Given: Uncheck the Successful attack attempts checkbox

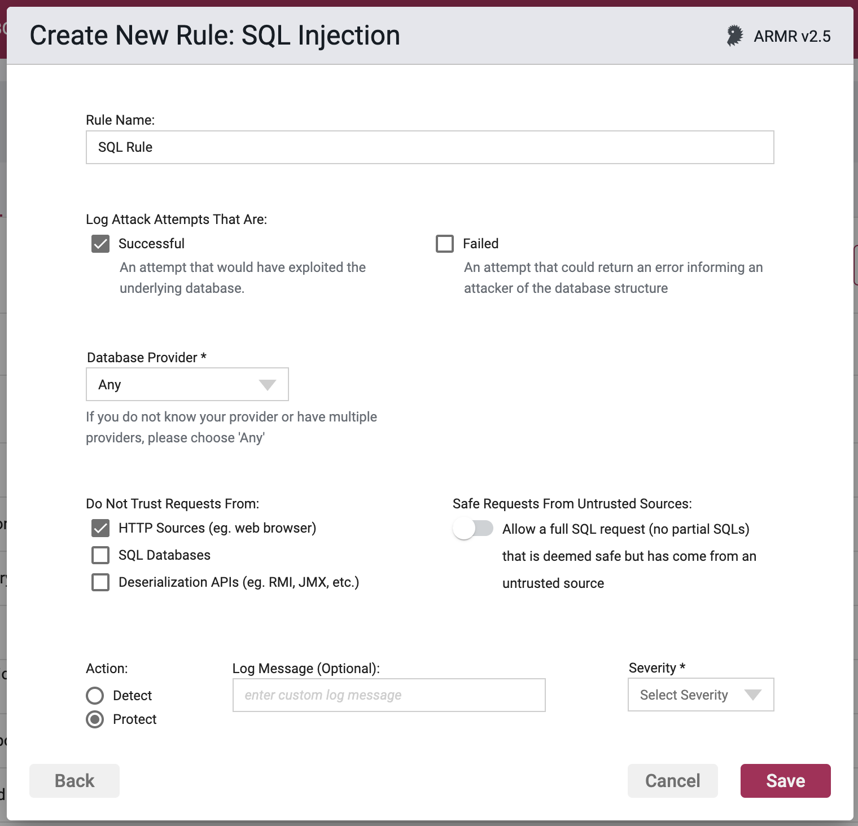Looking at the screenshot, I should [100, 244].
